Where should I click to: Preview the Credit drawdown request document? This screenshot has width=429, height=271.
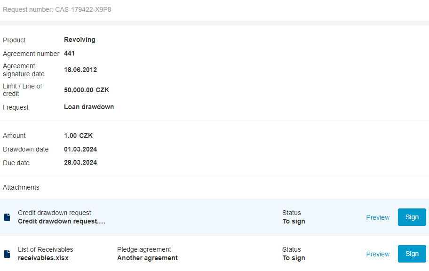[378, 217]
